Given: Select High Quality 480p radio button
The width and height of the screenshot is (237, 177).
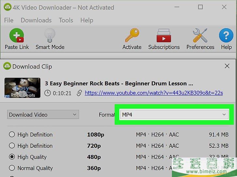Looking at the screenshot, I should click(12, 157).
